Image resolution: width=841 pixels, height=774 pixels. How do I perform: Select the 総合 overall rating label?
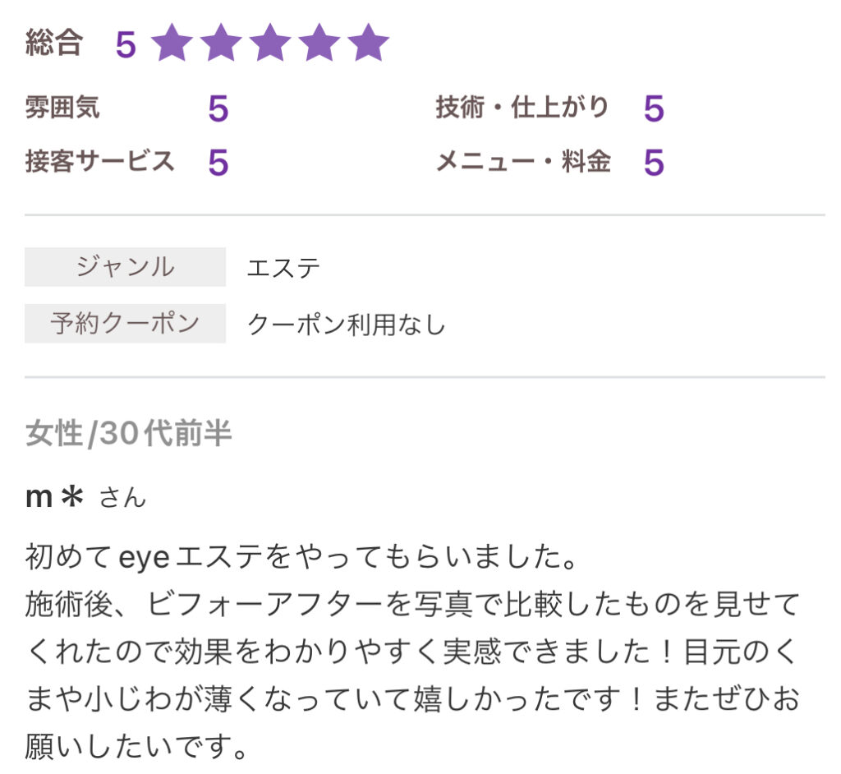pyautogui.click(x=54, y=43)
